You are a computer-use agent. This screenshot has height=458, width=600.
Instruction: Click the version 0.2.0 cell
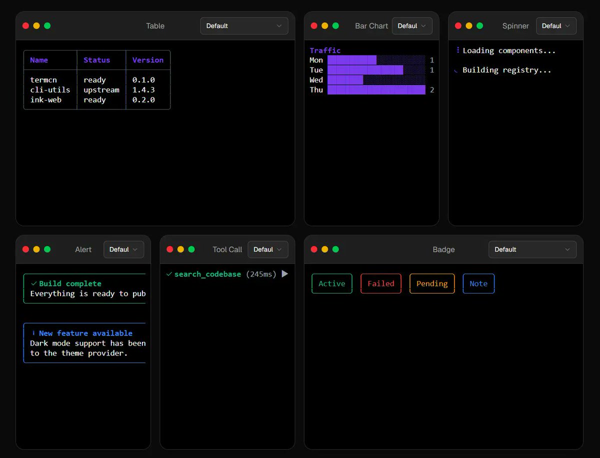(x=143, y=100)
